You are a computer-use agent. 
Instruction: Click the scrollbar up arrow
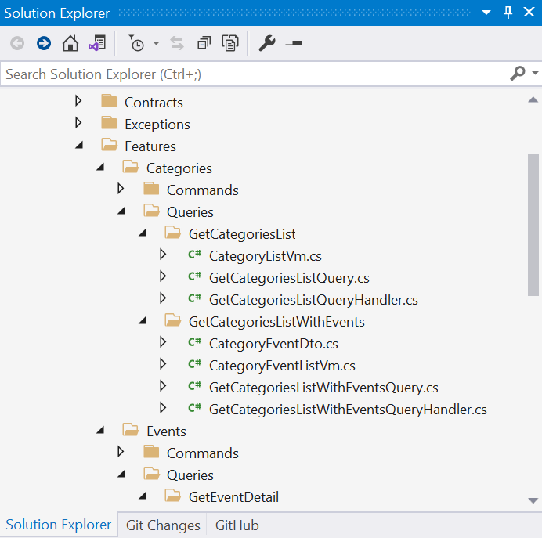coord(533,100)
